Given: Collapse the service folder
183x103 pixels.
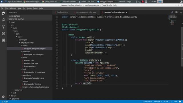Looking at the screenshot, I should [25, 81].
